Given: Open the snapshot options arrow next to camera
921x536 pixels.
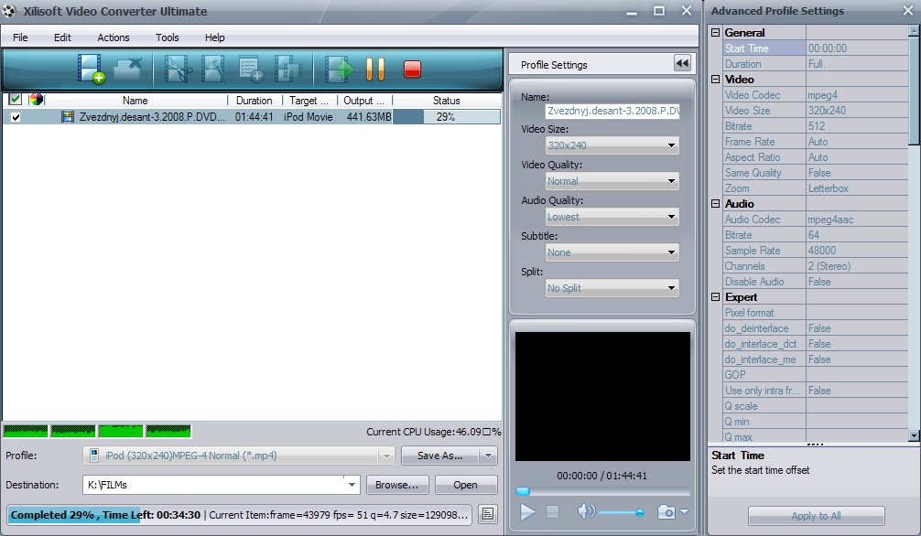Looking at the screenshot, I should (684, 512).
